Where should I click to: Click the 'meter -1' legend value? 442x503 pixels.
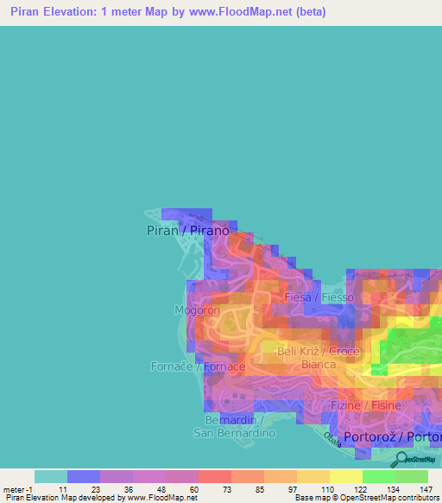18,490
